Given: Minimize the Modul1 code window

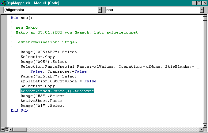Looking at the screenshot, I should coord(194,3).
